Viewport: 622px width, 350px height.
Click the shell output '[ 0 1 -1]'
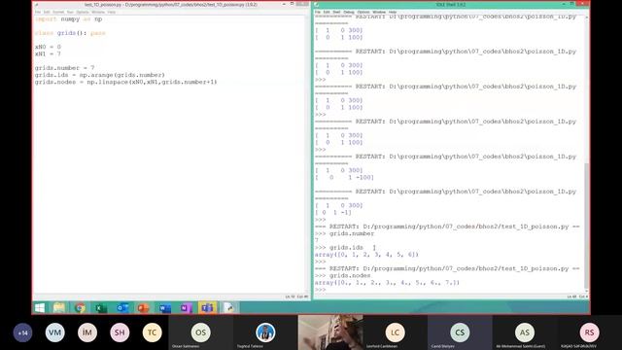tap(333, 213)
